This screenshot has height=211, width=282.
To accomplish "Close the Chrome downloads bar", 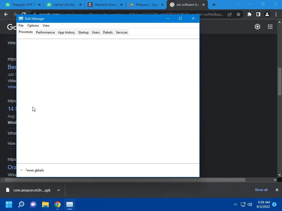I will click(277, 190).
